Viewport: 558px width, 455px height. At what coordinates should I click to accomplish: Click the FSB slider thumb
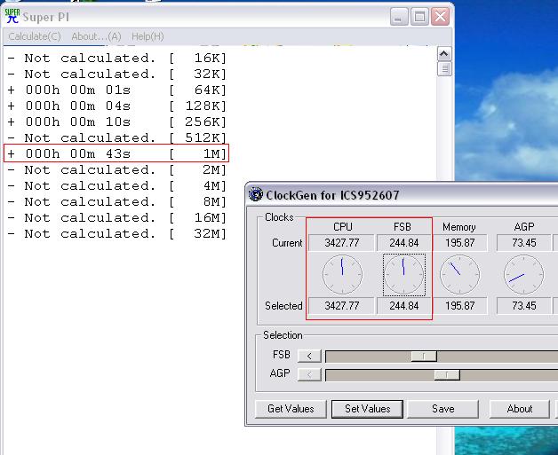424,356
